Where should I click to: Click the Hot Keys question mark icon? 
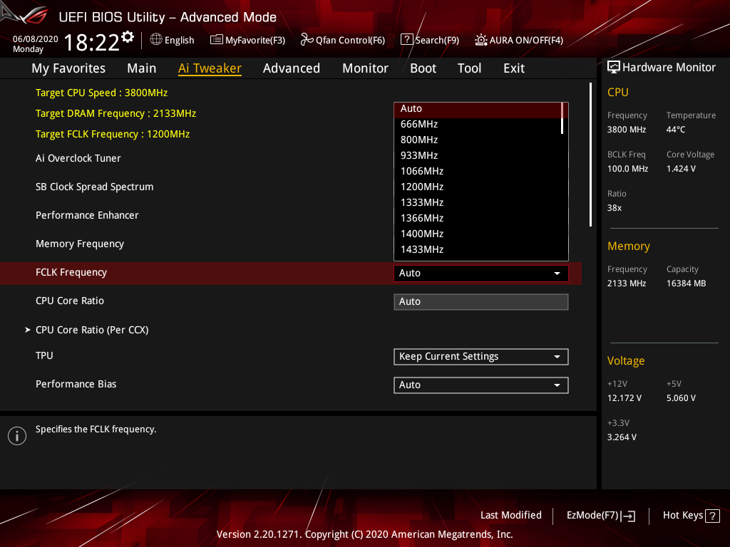[x=712, y=516]
